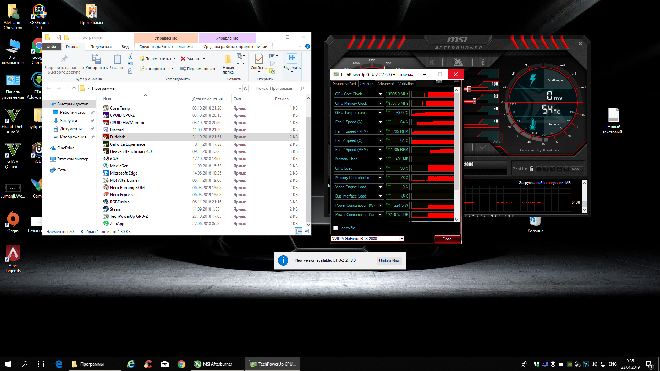Viewport: 660px width, 371px height.
Task: Adjust Afterburner power limit slider handle
Action: click(x=469, y=89)
